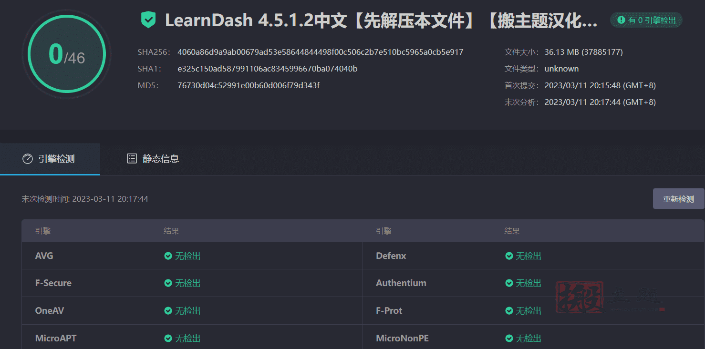Click green check icon in OneAV row
The height and width of the screenshot is (349, 705).
[168, 311]
